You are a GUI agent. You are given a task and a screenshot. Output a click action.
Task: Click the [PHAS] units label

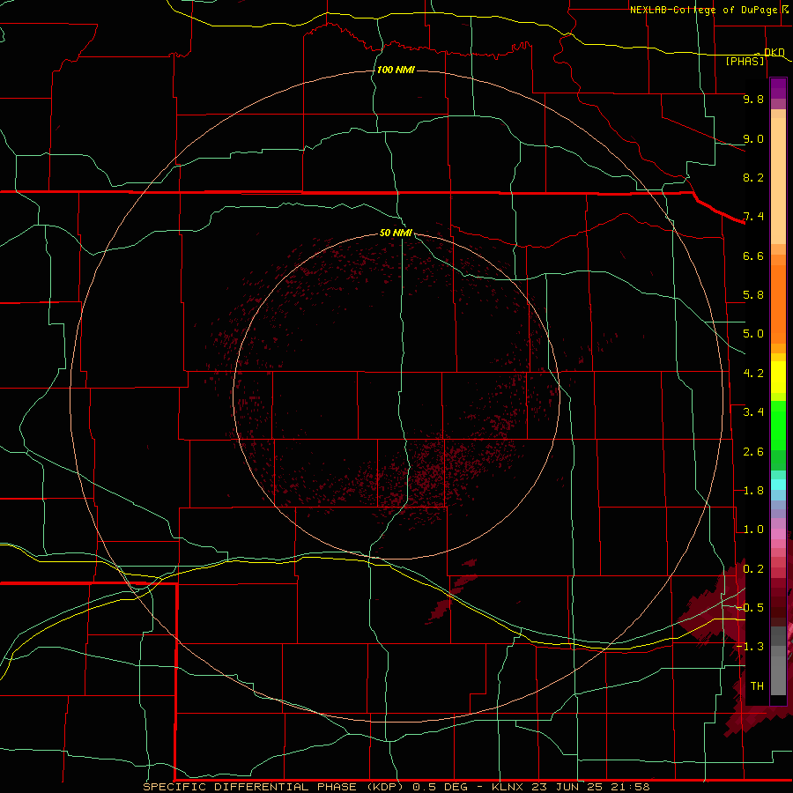point(745,61)
